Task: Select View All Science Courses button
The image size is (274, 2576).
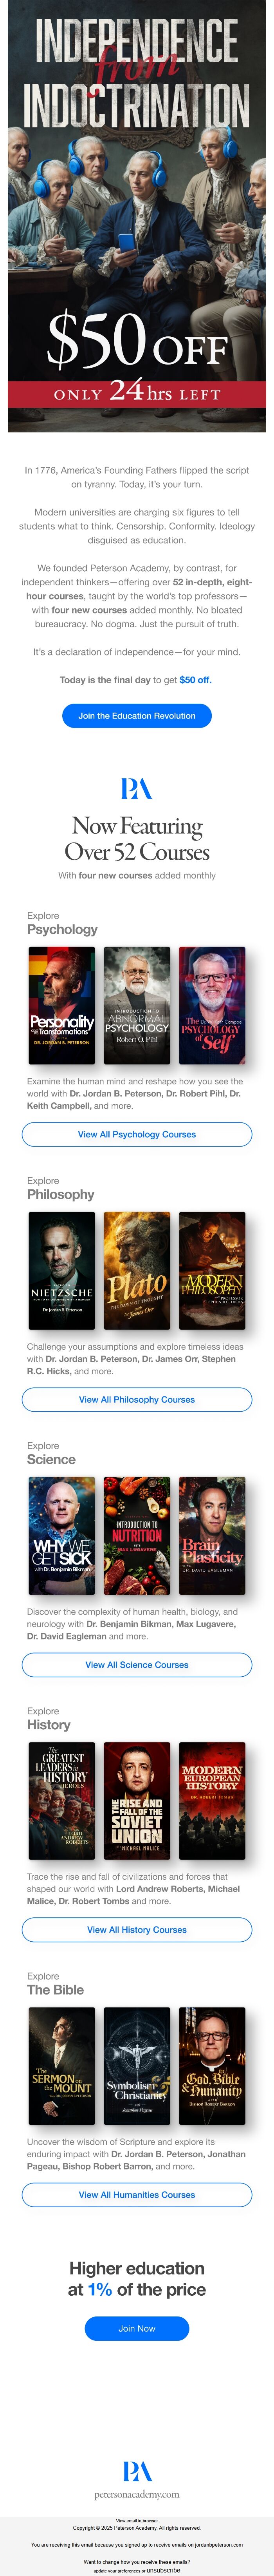Action: tap(137, 1664)
